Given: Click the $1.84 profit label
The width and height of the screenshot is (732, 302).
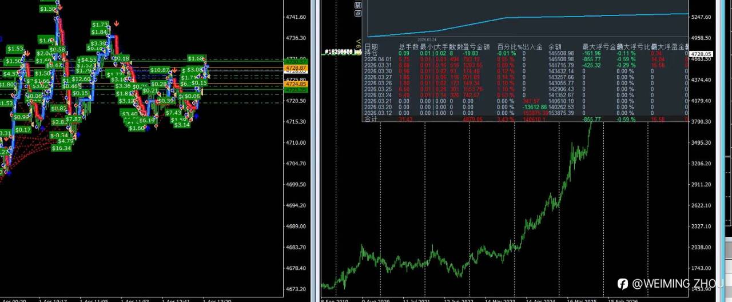Looking at the screenshot, I should click(99, 32).
